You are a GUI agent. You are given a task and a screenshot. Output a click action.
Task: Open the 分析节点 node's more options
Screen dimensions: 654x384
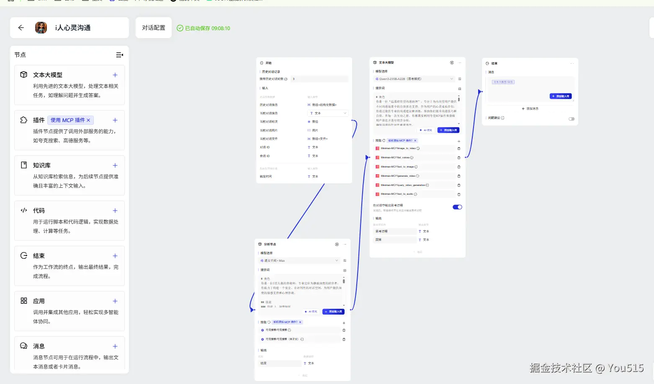coord(345,244)
